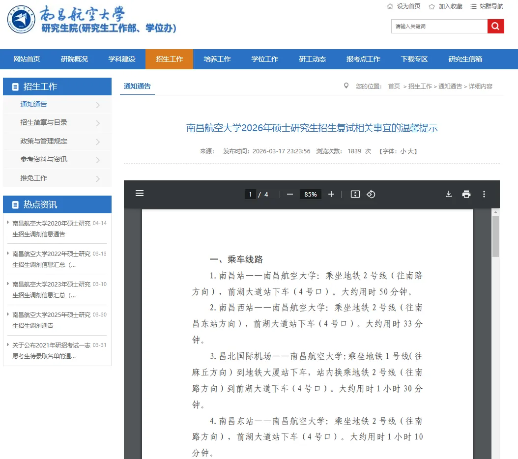Viewport: 518px width, 459px height.
Task: Click 通知通告 in the breadcrumb
Action: coord(450,86)
